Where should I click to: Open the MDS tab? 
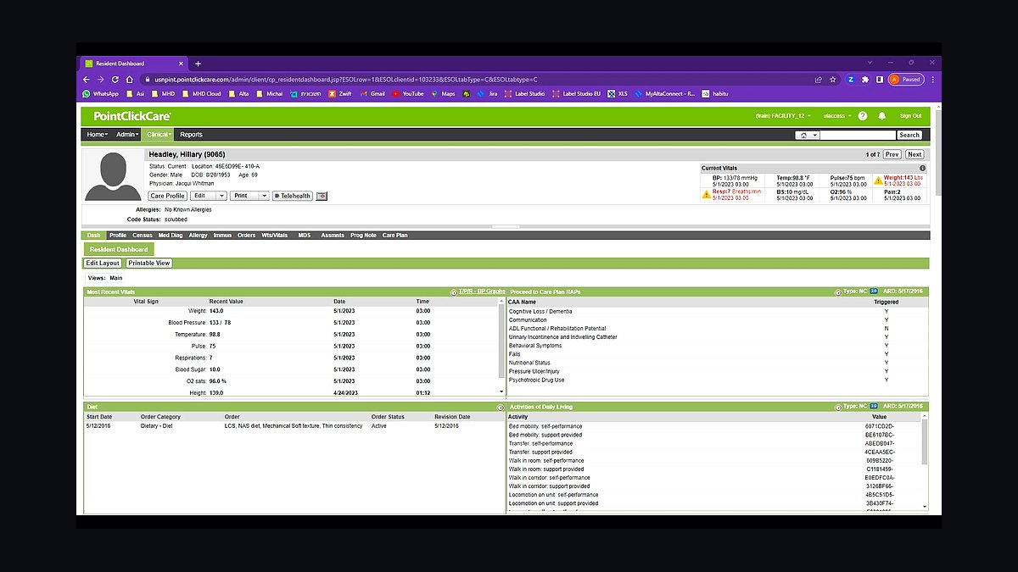tap(304, 236)
